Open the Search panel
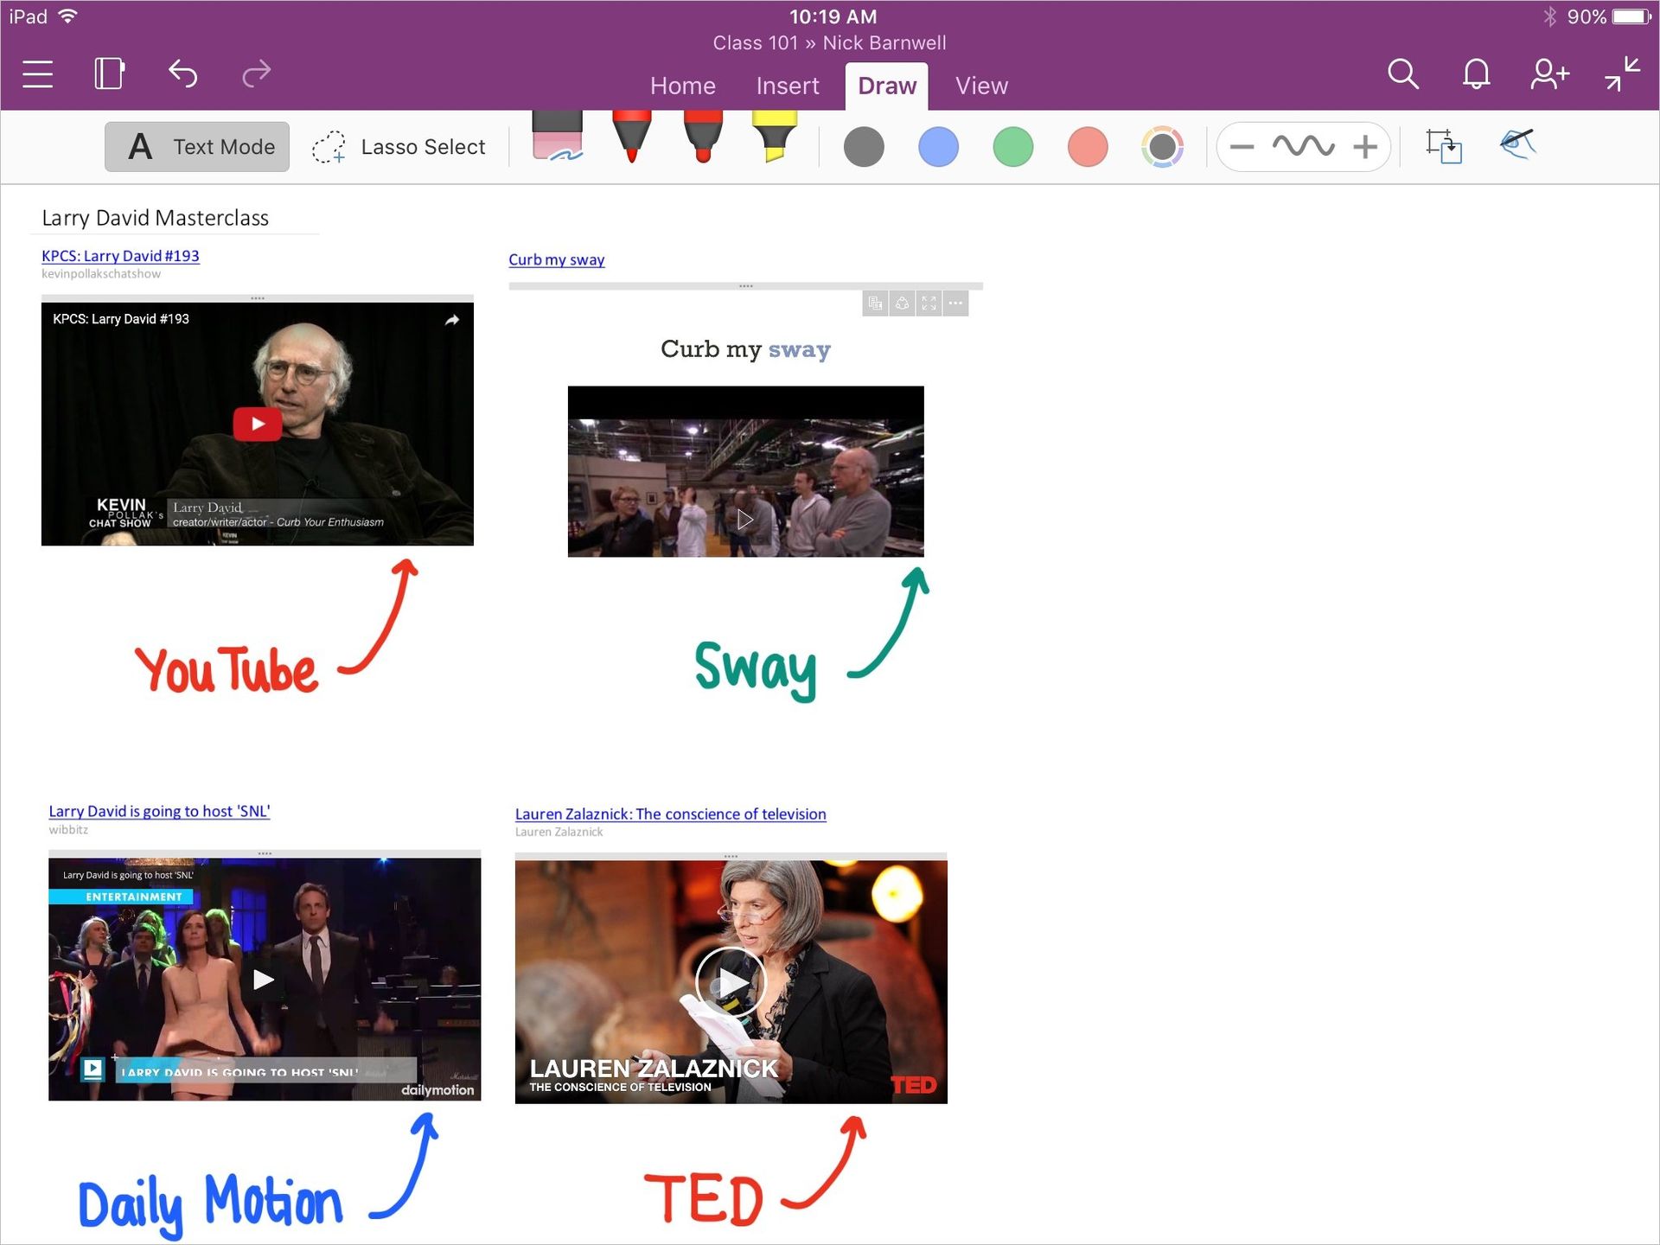This screenshot has width=1660, height=1245. point(1405,73)
